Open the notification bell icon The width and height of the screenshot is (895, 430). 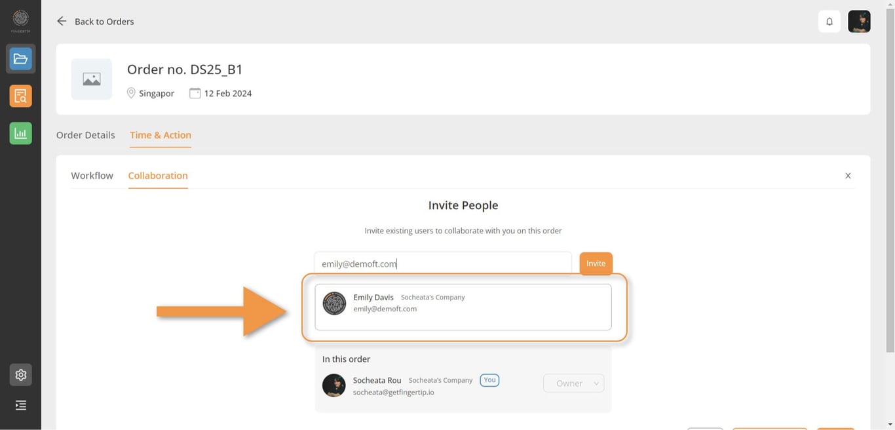(x=829, y=21)
